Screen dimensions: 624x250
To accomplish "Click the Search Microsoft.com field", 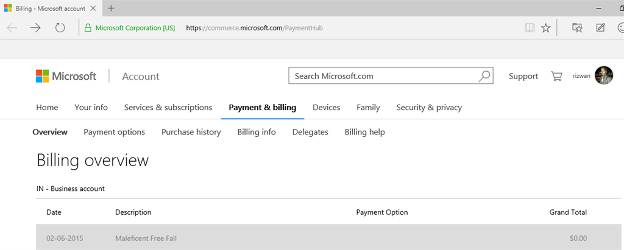I will [383, 76].
